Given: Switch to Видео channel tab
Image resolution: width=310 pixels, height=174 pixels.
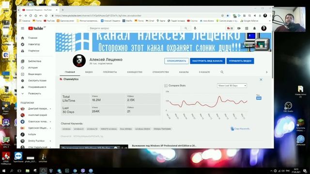Looking at the screenshot, I should pos(89,72).
